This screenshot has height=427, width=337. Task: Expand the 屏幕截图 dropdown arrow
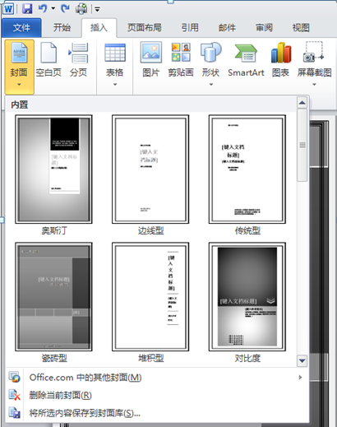[x=314, y=85]
